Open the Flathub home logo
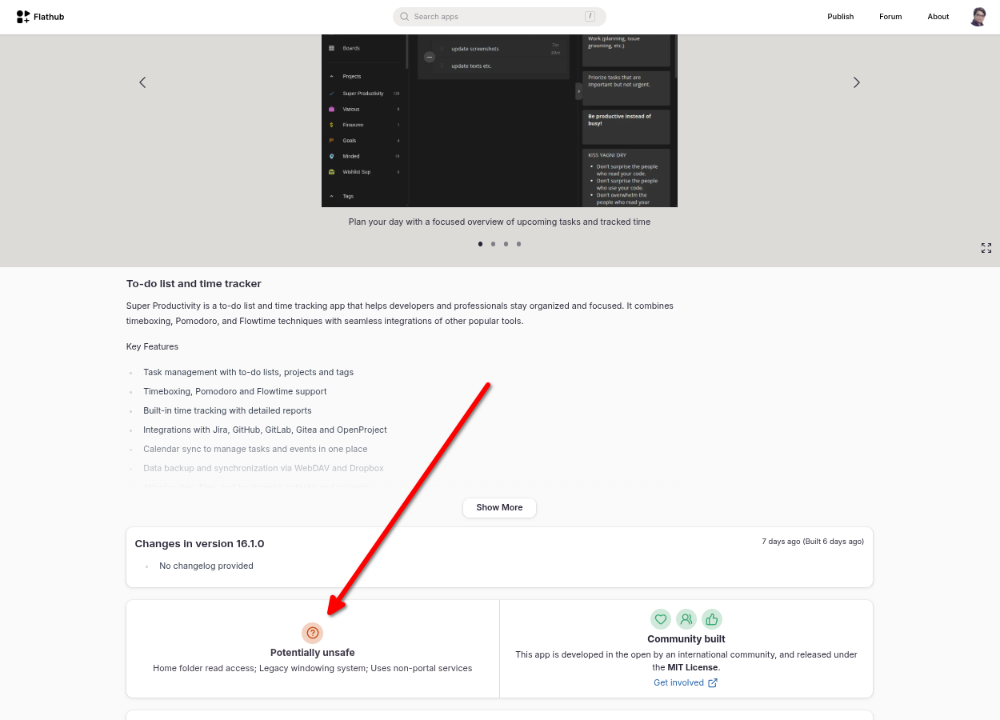Screen dimensions: 1000x720 coord(40,17)
